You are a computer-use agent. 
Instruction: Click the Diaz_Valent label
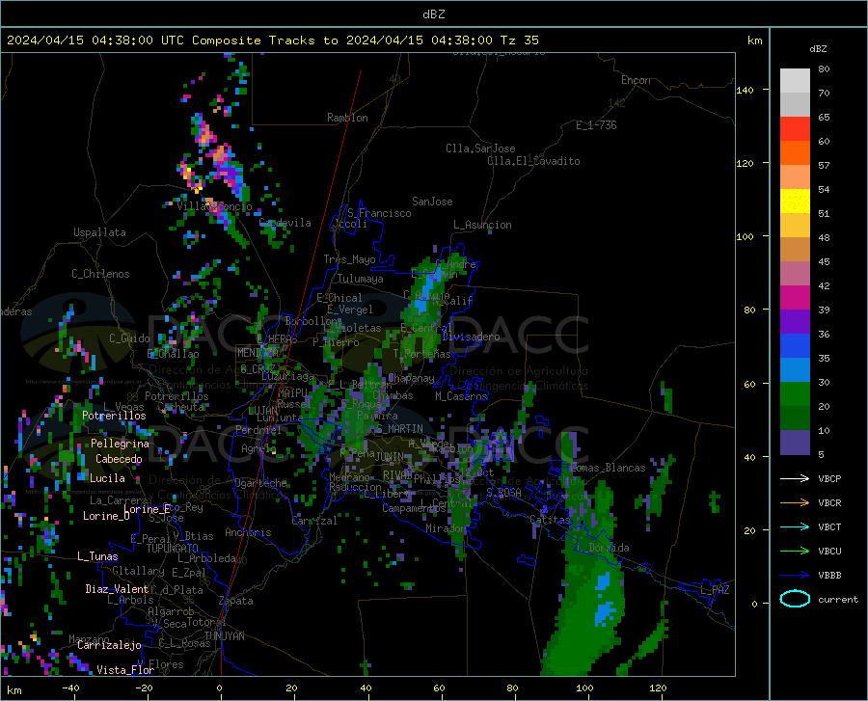tap(117, 589)
